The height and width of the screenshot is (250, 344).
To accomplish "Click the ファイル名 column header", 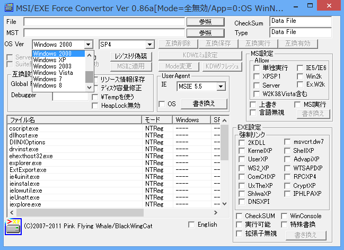I will pyautogui.click(x=75, y=120).
